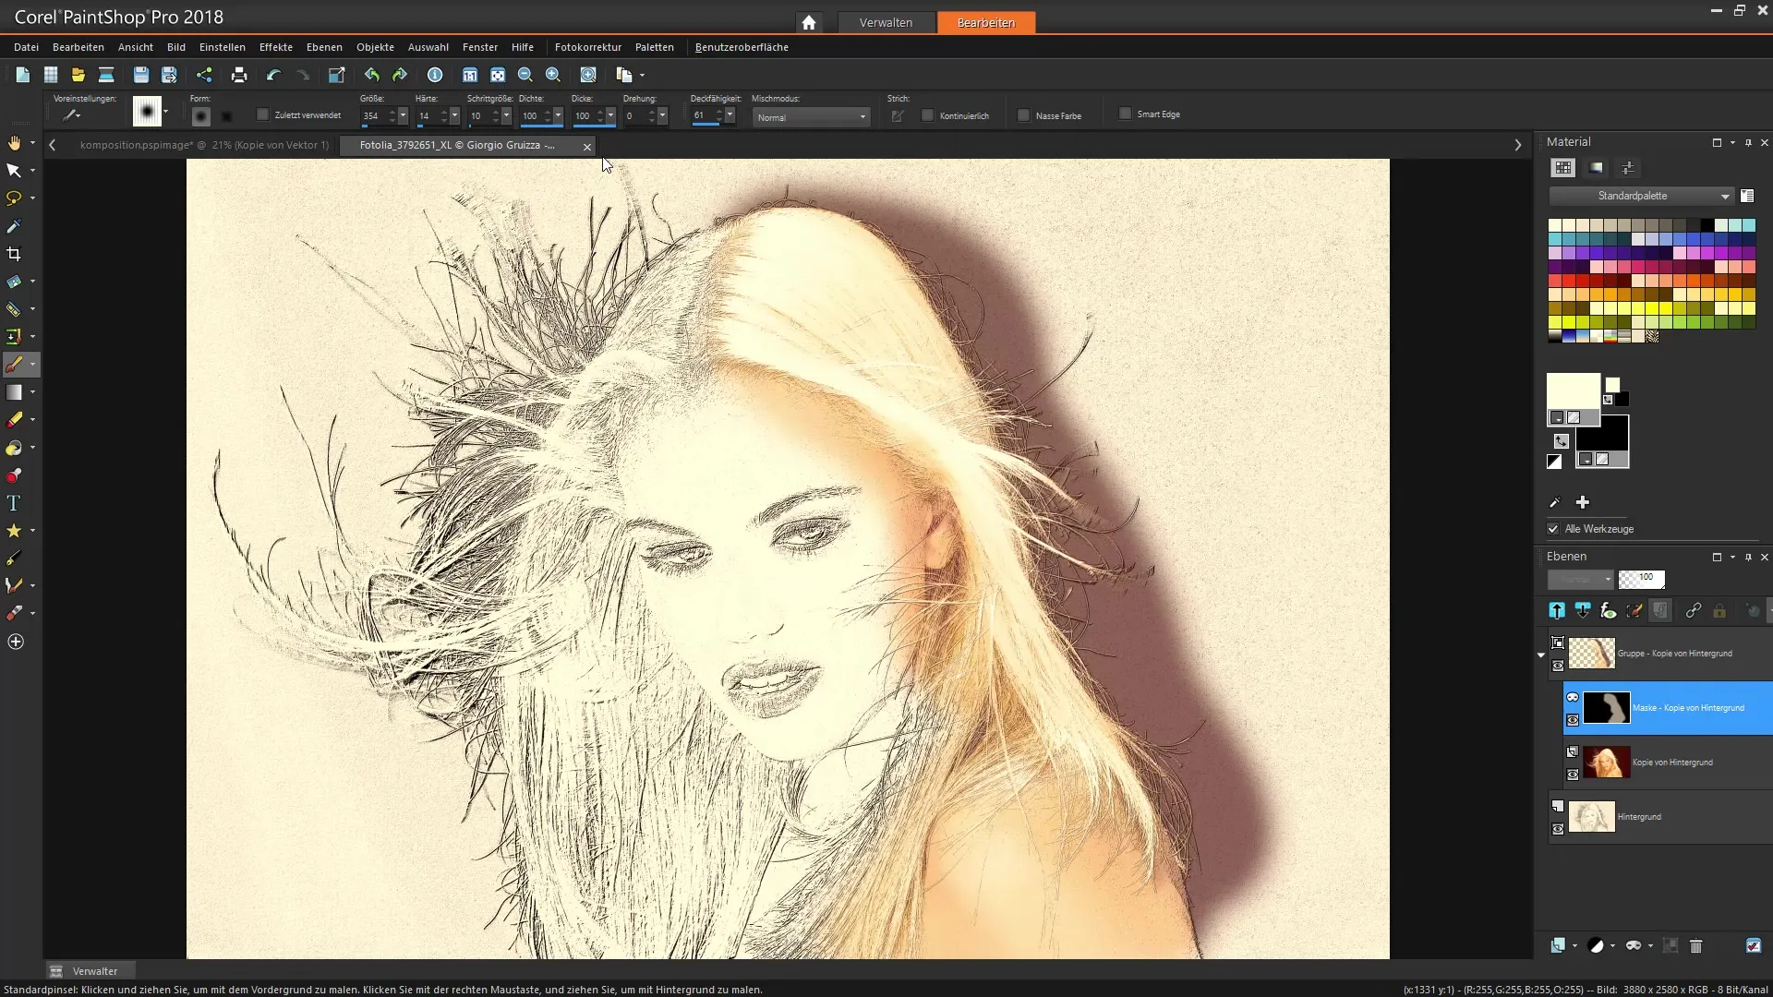Switch to the Verwalten tab
The width and height of the screenshot is (1773, 997).
(886, 22)
